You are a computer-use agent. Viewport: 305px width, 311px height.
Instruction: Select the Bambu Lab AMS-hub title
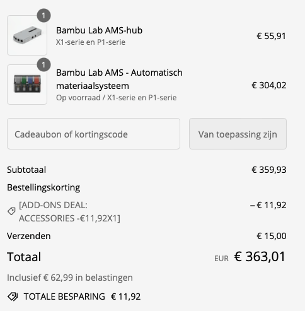pyautogui.click(x=99, y=30)
